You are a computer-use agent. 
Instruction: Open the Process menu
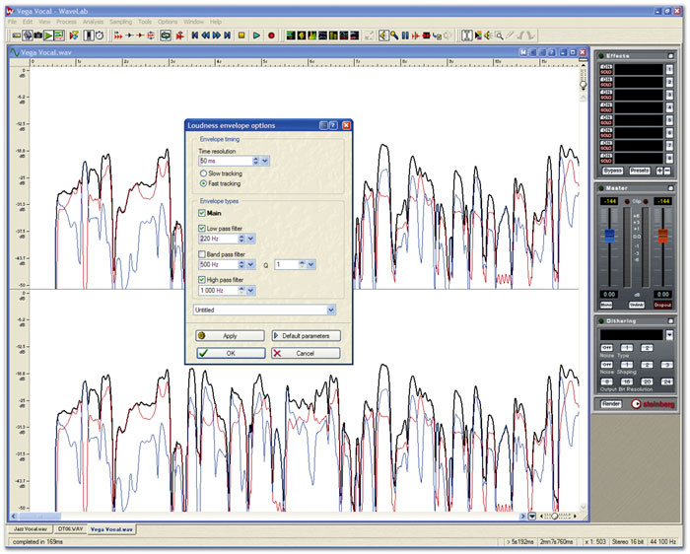coord(66,22)
